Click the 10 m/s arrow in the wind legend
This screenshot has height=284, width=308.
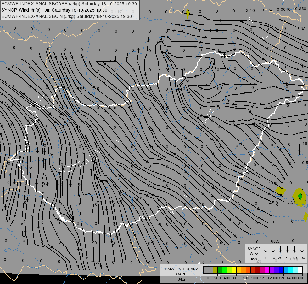tap(273, 250)
